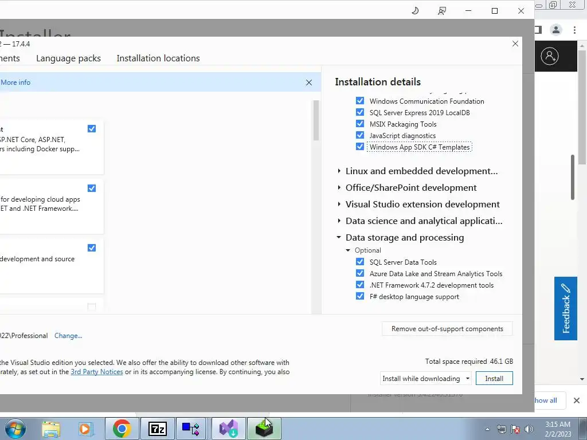Open File Explorer from taskbar
The height and width of the screenshot is (440, 587).
(x=51, y=429)
